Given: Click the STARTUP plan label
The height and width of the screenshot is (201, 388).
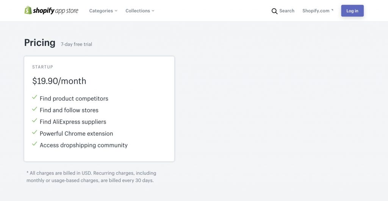Looking at the screenshot, I should [42, 67].
